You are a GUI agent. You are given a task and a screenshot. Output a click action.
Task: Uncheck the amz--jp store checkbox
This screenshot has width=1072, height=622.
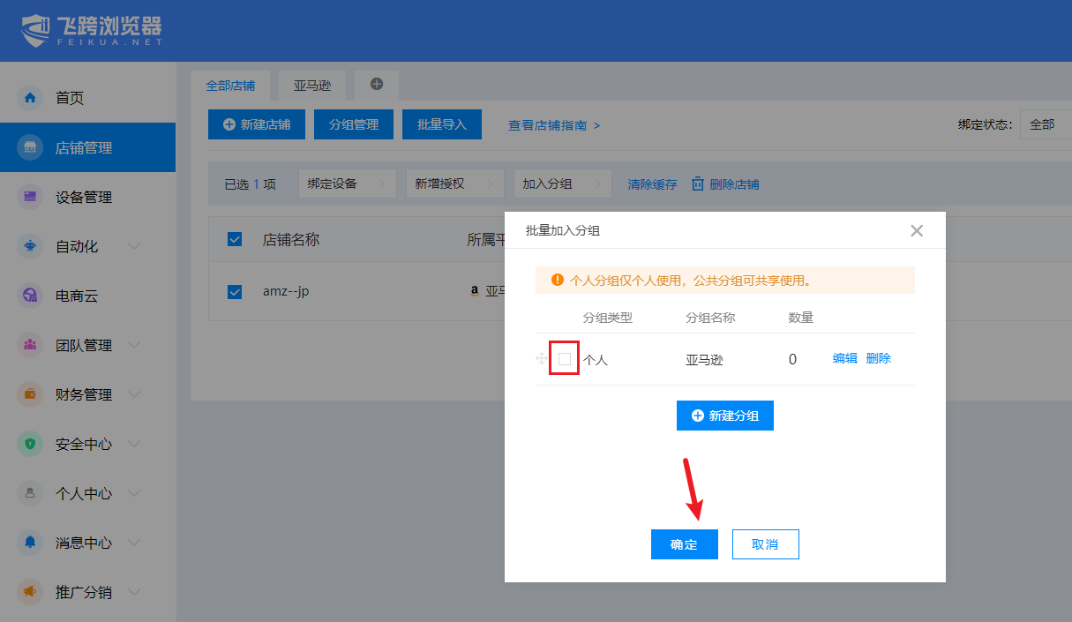(x=235, y=291)
